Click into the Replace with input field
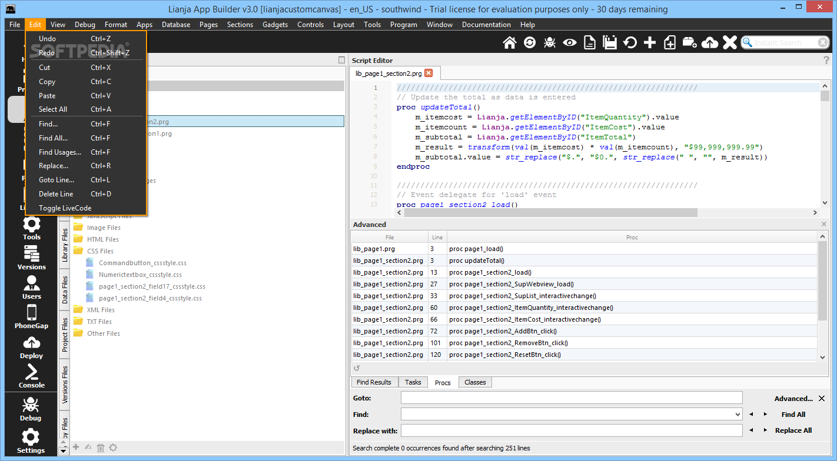Screen dimensions: 837x461 click(572, 430)
